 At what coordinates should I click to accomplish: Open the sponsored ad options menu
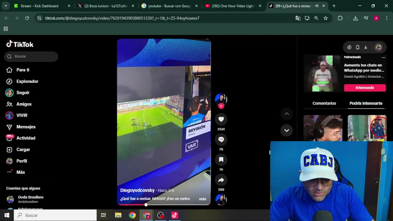(x=383, y=57)
